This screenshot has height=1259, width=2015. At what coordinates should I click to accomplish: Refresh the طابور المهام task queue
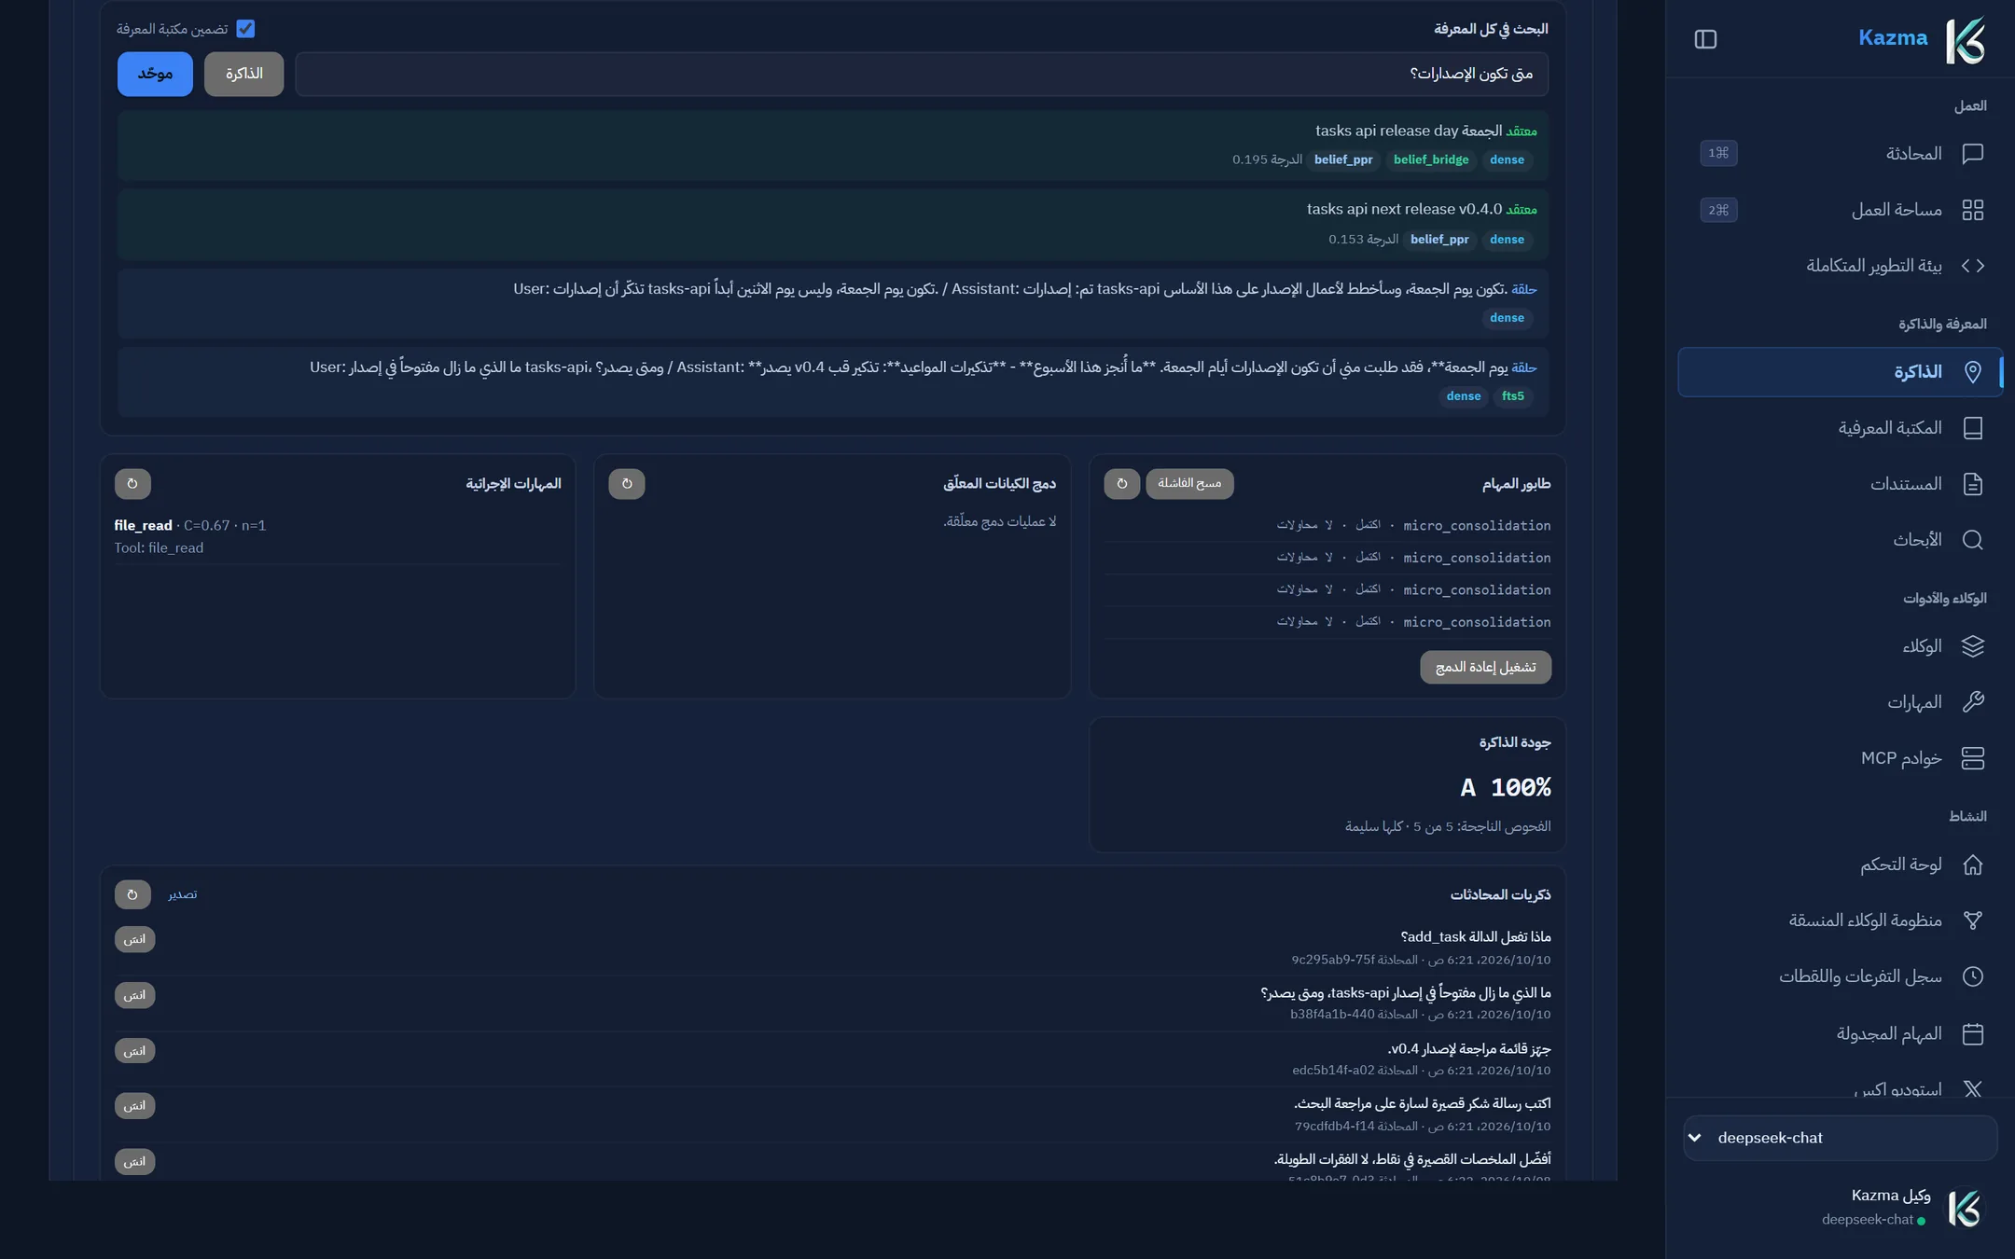(x=1121, y=483)
